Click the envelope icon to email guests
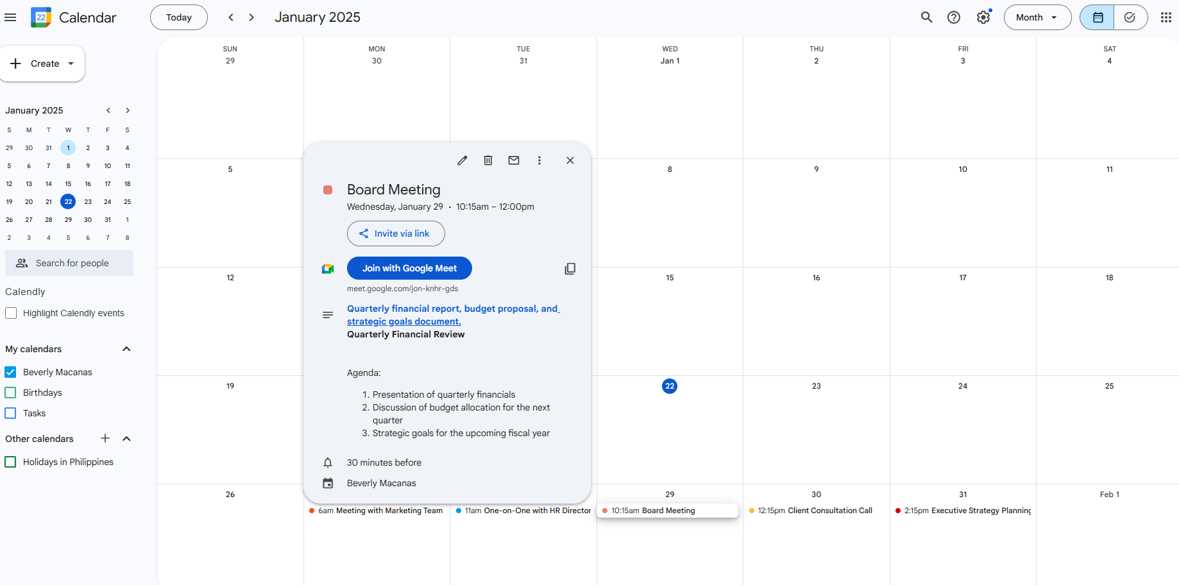This screenshot has height=585, width=1179. click(x=514, y=160)
